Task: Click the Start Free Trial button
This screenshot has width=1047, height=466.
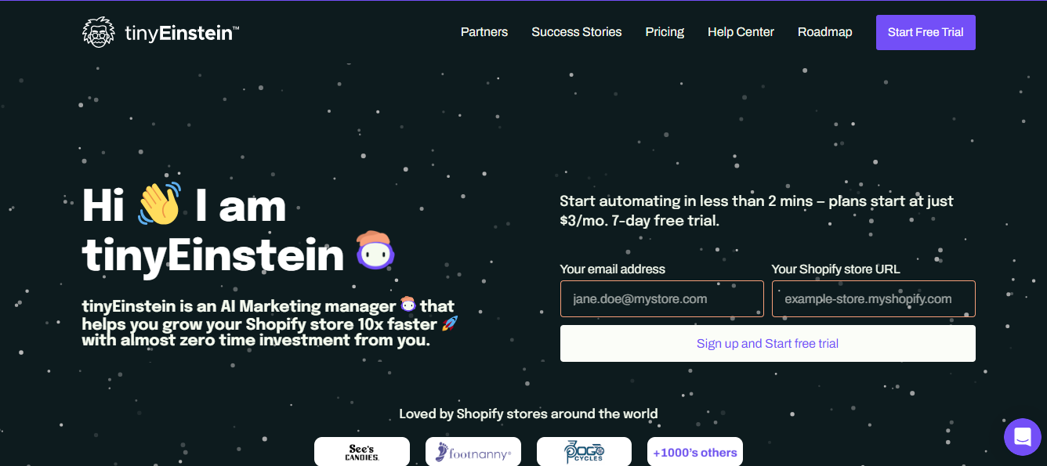Action: click(926, 32)
